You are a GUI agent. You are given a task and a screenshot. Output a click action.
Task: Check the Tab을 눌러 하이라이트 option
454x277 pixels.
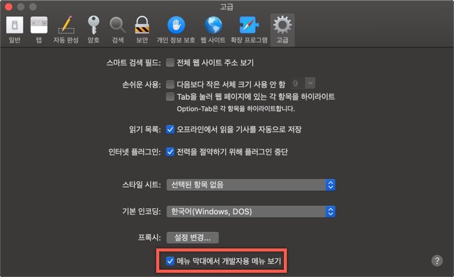(x=170, y=97)
